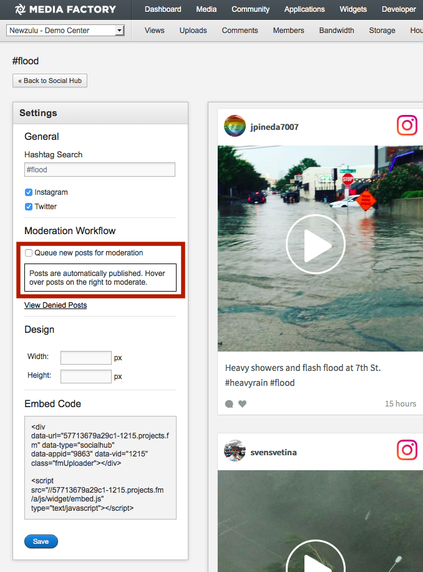Enable Queue new posts for moderation

point(29,253)
